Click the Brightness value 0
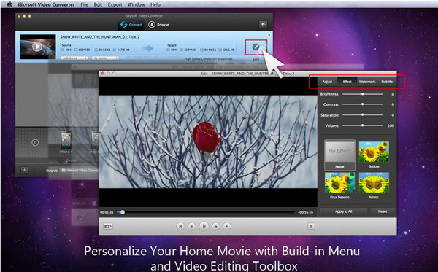The height and width of the screenshot is (272, 438). coord(393,94)
